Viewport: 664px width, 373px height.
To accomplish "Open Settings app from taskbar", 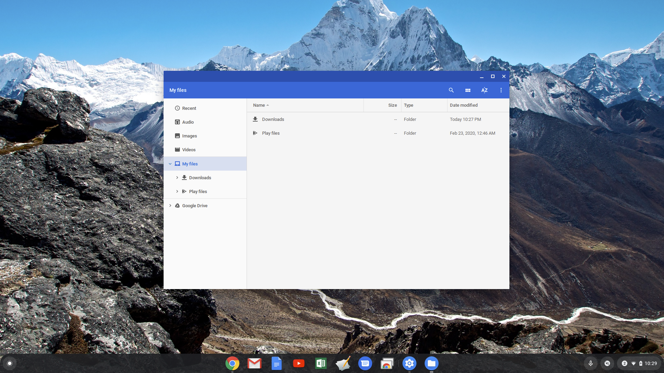I will point(409,363).
